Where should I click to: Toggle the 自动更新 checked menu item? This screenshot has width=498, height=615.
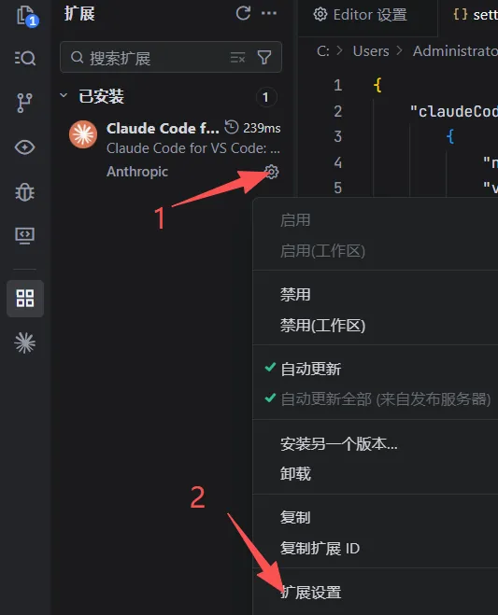click(310, 369)
